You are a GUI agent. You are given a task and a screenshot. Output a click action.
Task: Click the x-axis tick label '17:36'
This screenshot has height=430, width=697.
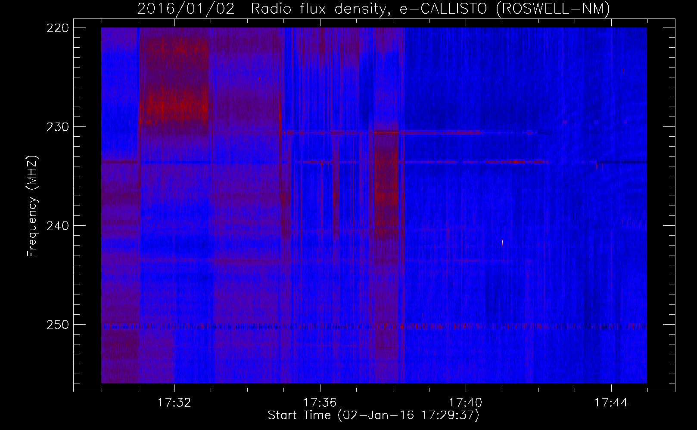(x=320, y=403)
